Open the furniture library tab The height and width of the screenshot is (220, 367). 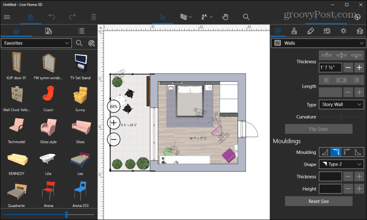[16, 31]
